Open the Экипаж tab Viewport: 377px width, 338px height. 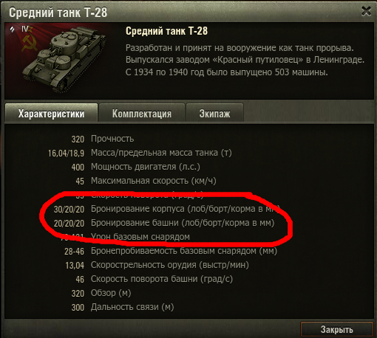point(214,114)
